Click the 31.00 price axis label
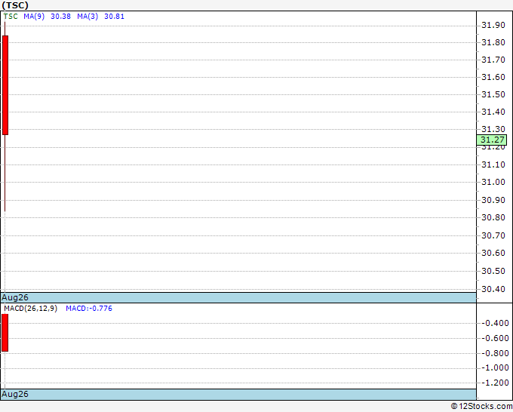513x412 pixels. point(493,182)
